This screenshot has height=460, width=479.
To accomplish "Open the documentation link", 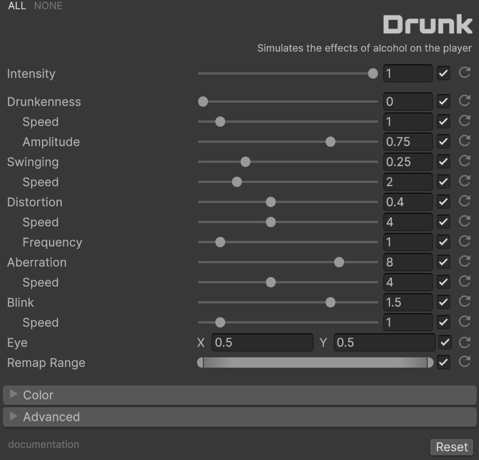I will [44, 445].
